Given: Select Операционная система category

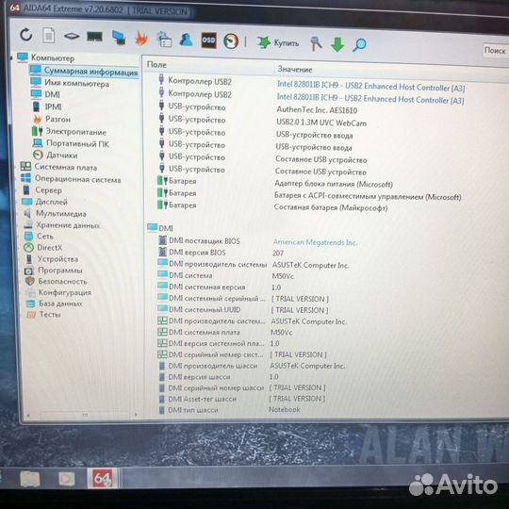Looking at the screenshot, I should pos(71,179).
